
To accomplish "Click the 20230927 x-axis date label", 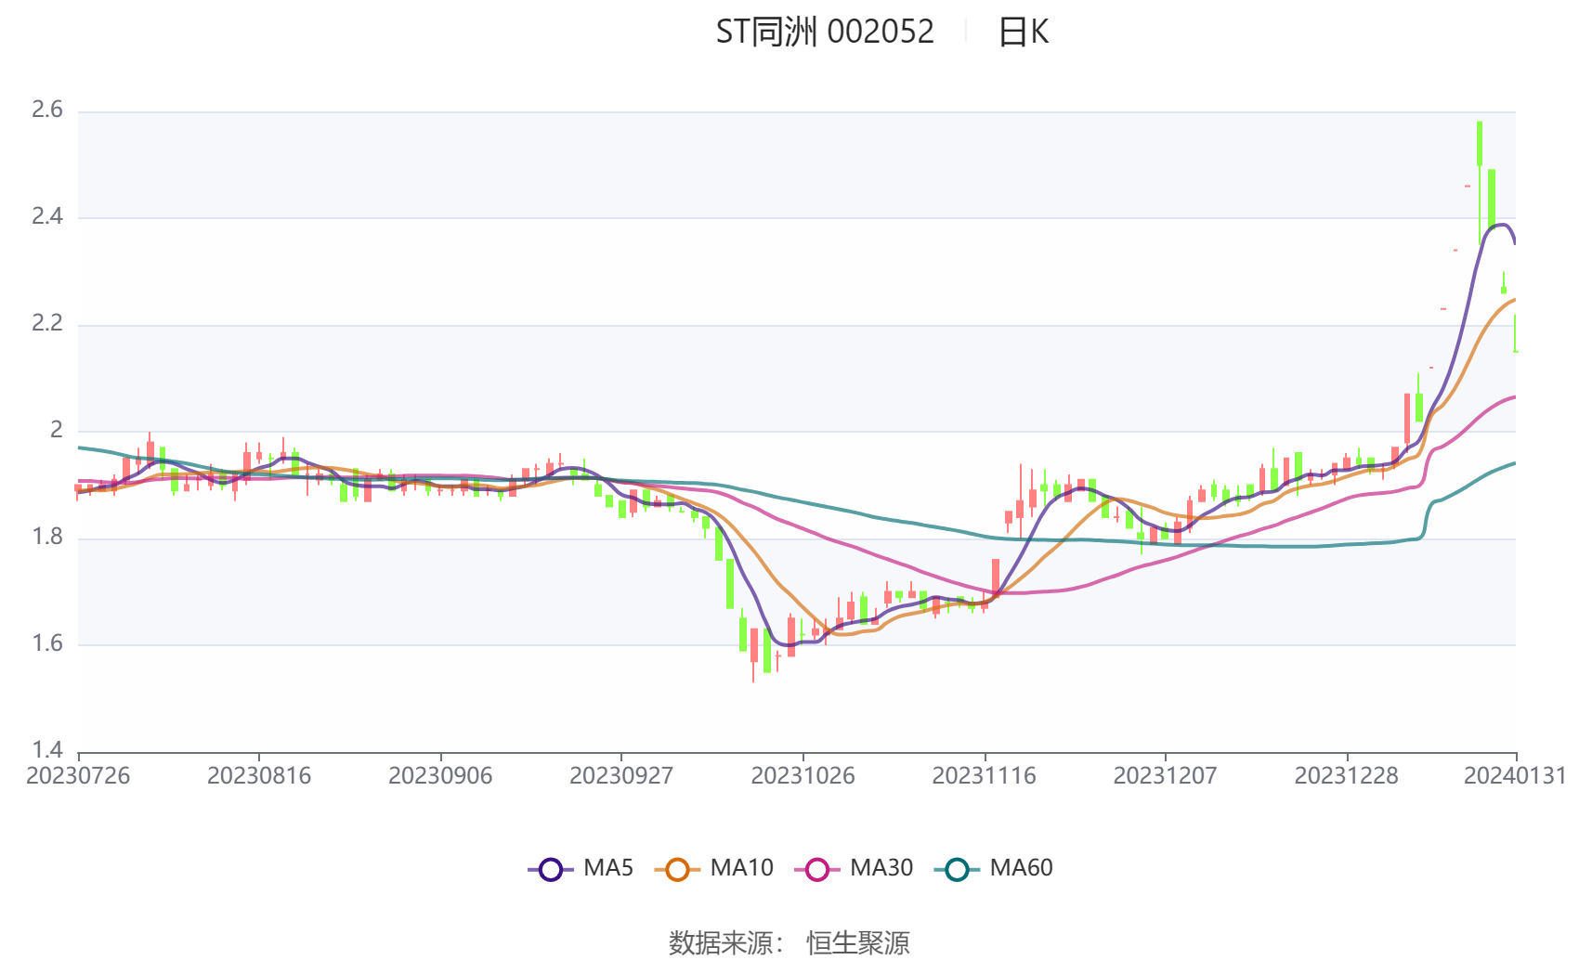I will pos(621,776).
